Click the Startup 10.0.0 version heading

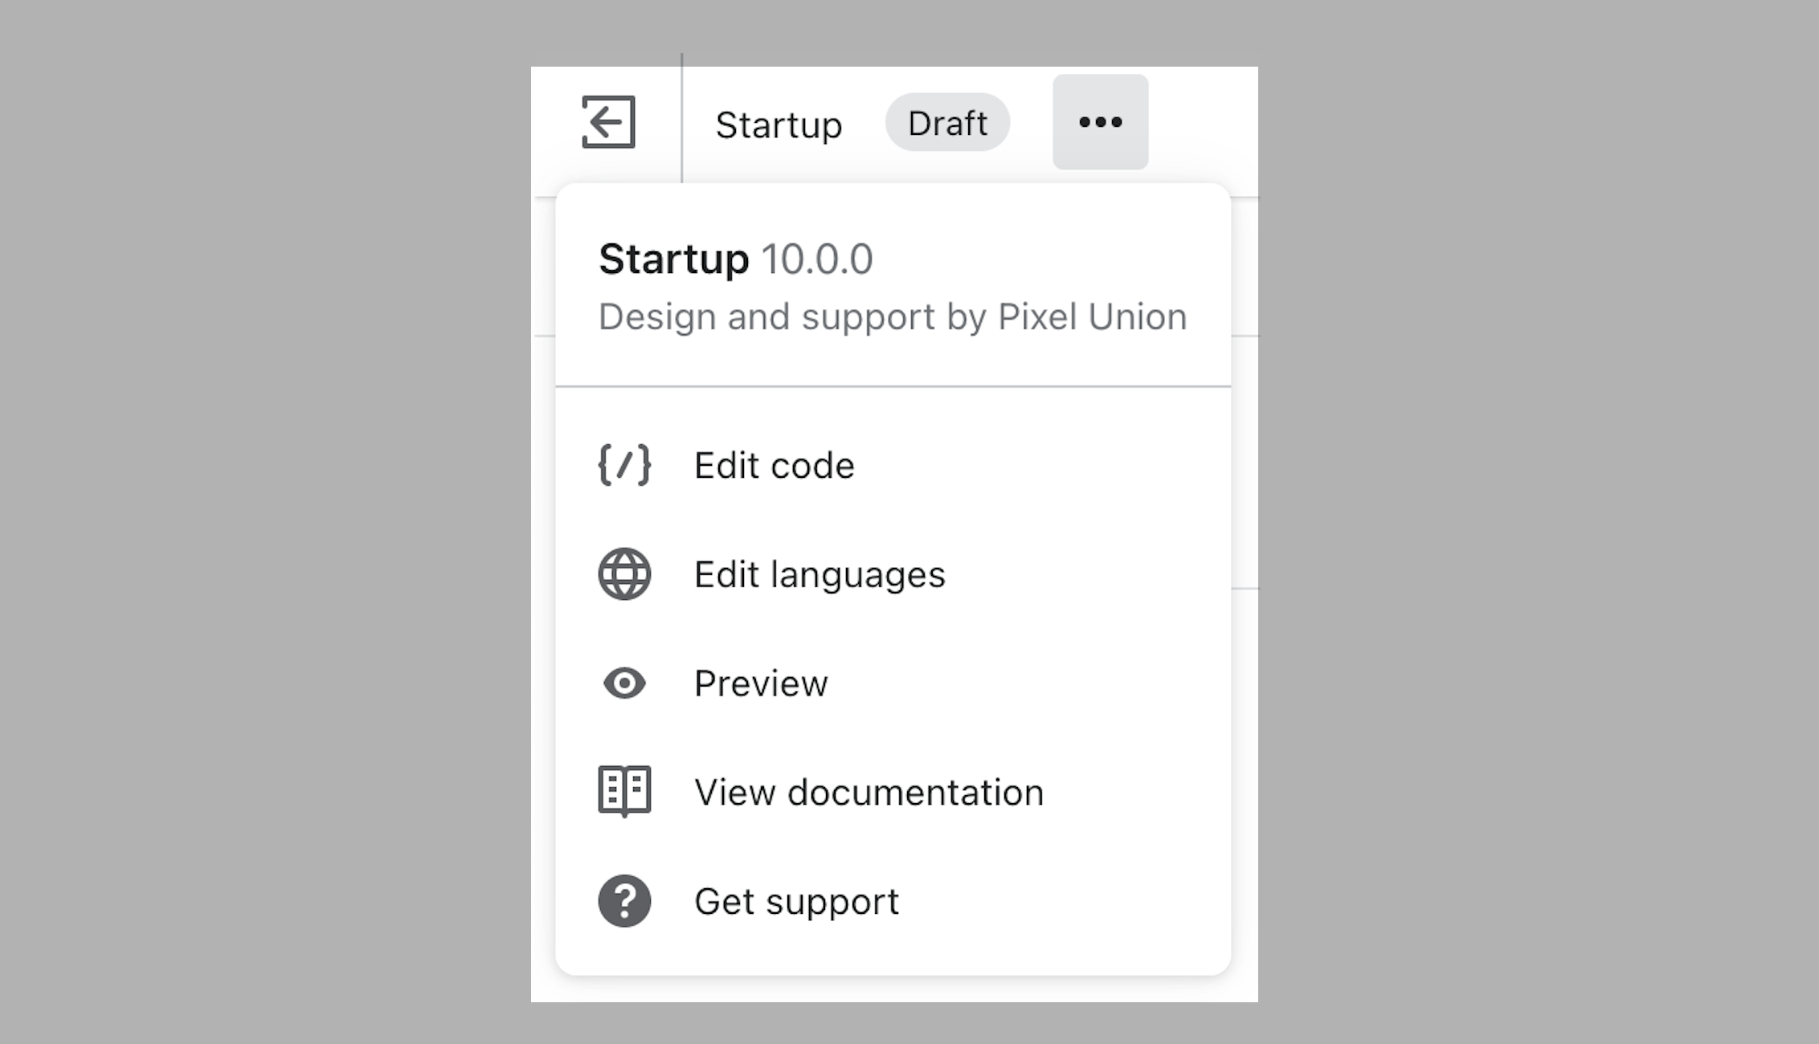pos(736,259)
